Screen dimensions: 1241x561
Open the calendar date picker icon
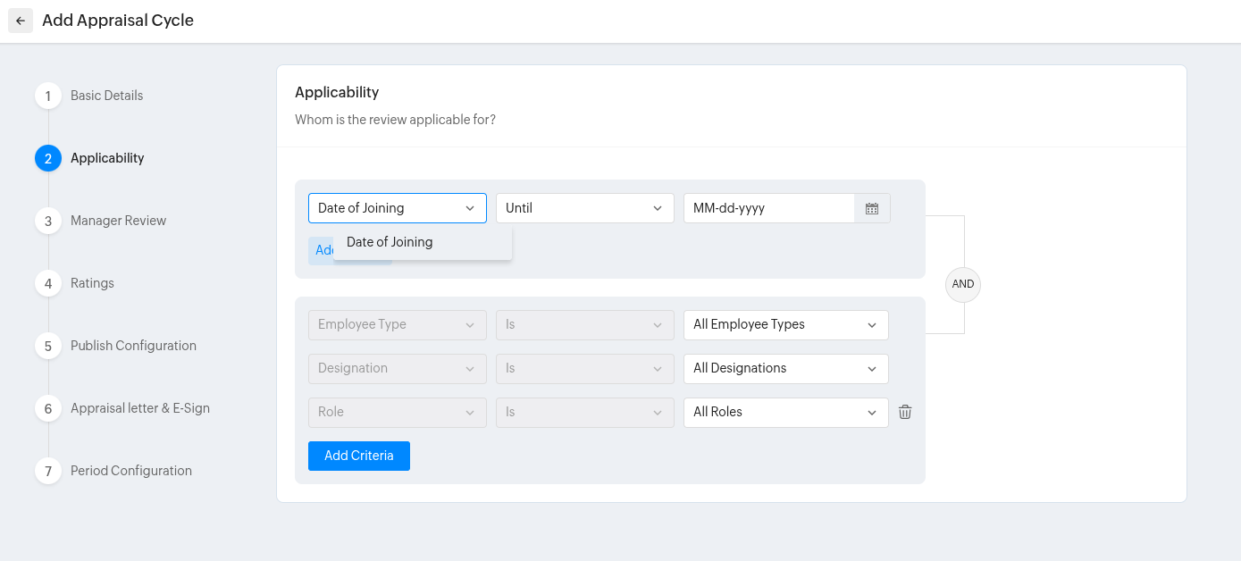click(x=872, y=208)
